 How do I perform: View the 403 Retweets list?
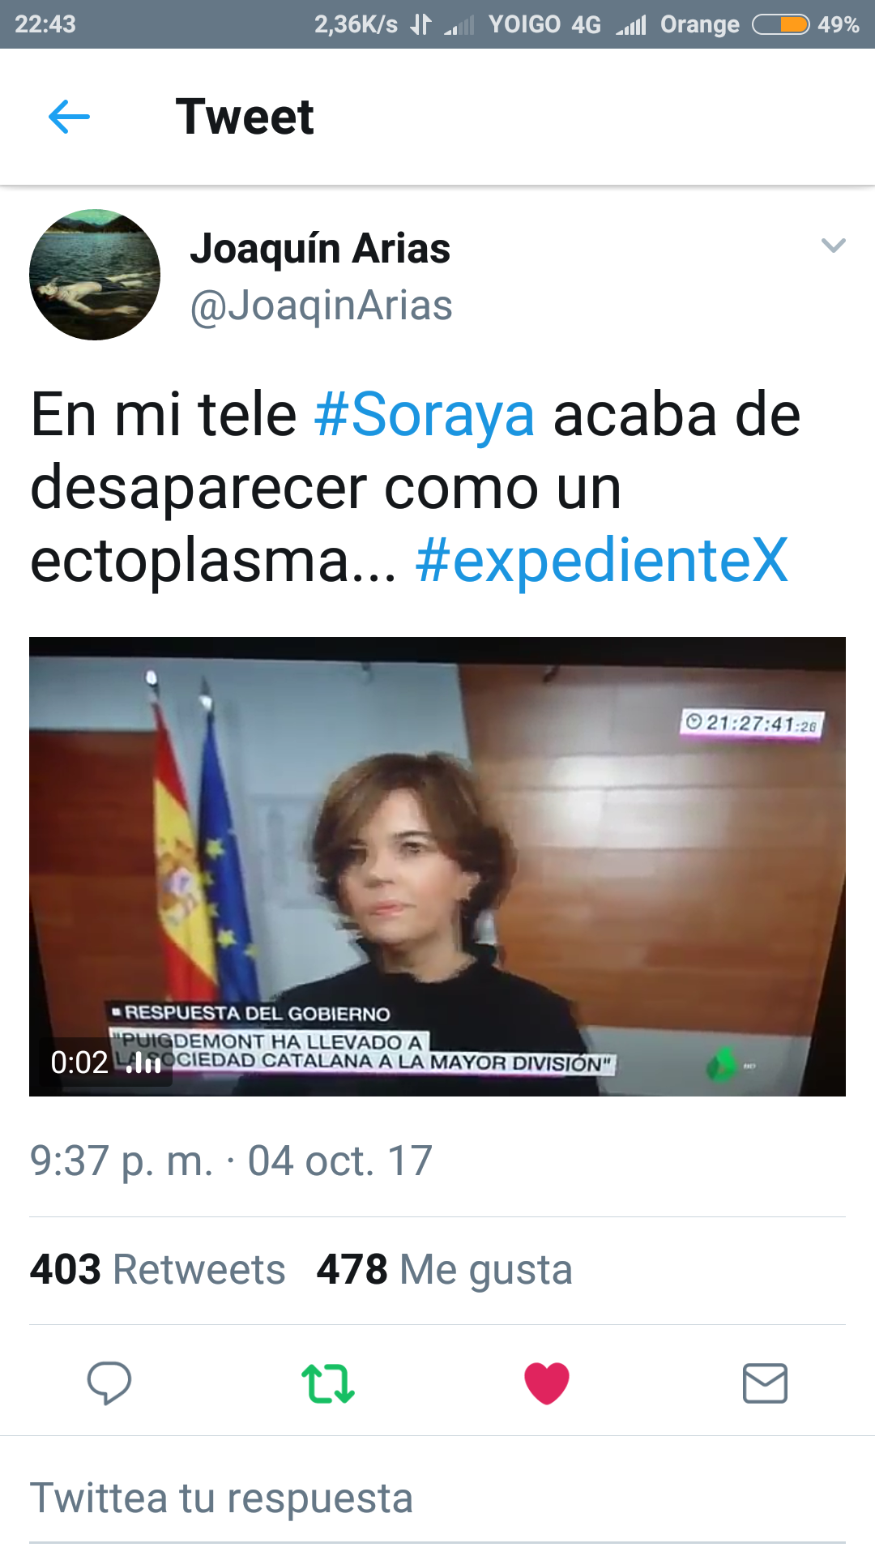pos(157,1269)
